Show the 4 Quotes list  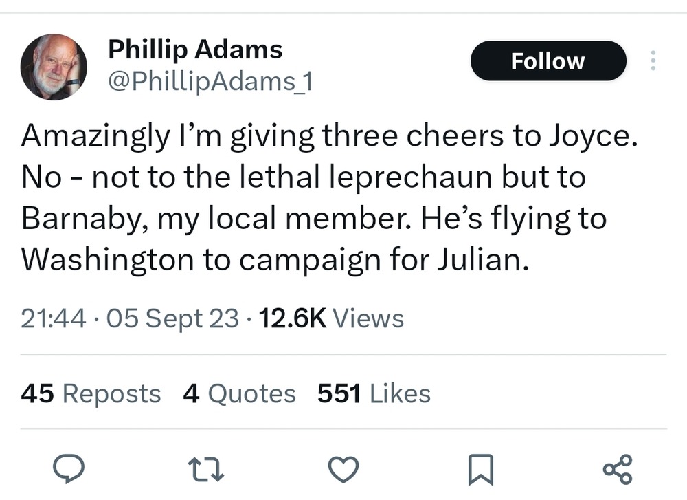tap(239, 393)
